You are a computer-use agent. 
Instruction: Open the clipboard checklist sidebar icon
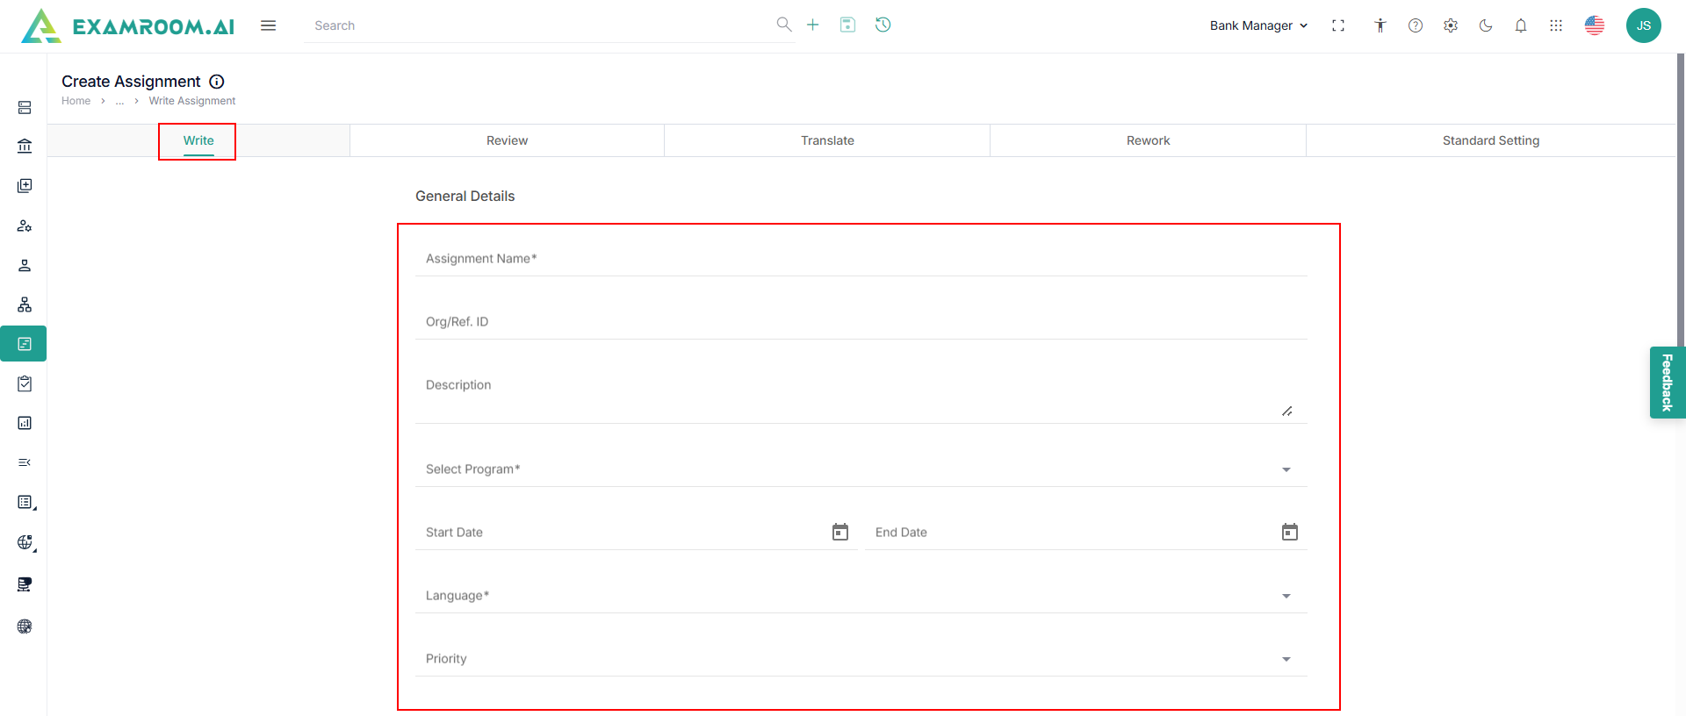click(25, 383)
